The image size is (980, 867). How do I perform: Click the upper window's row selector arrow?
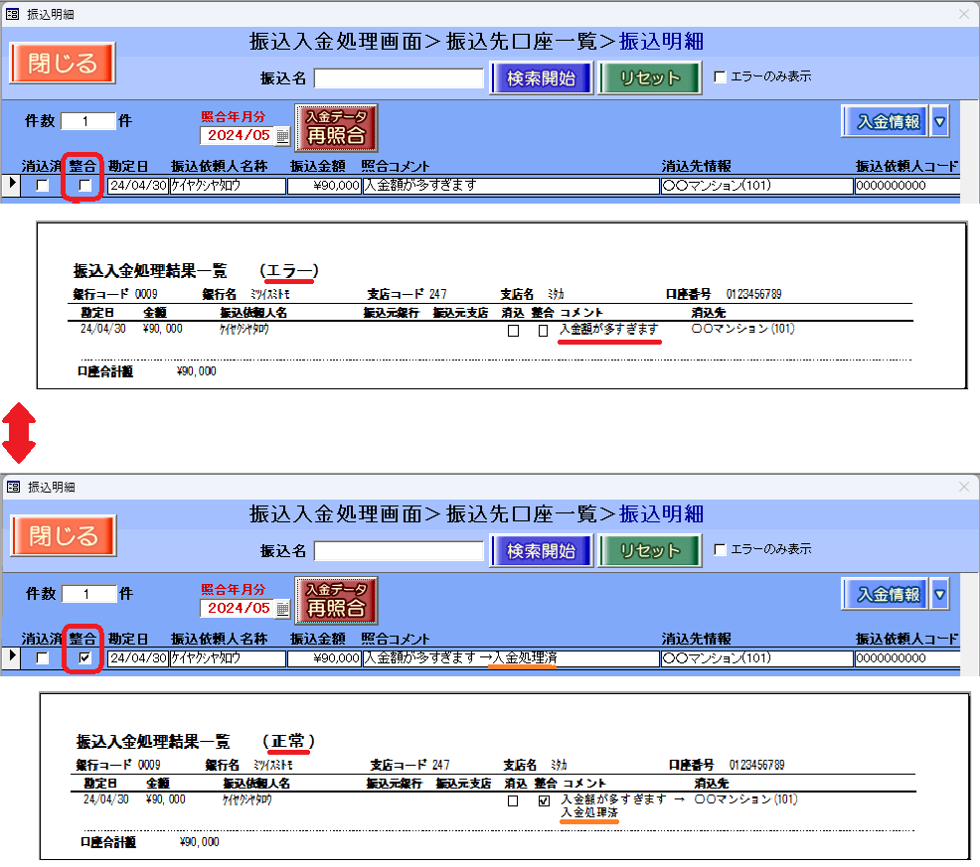[x=12, y=185]
